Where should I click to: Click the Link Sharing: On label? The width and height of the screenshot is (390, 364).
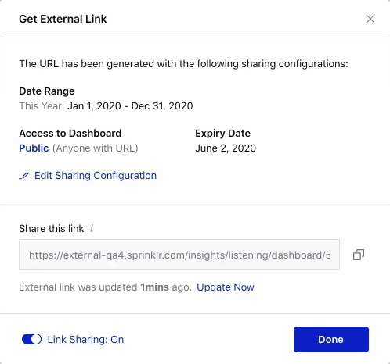pos(85,340)
